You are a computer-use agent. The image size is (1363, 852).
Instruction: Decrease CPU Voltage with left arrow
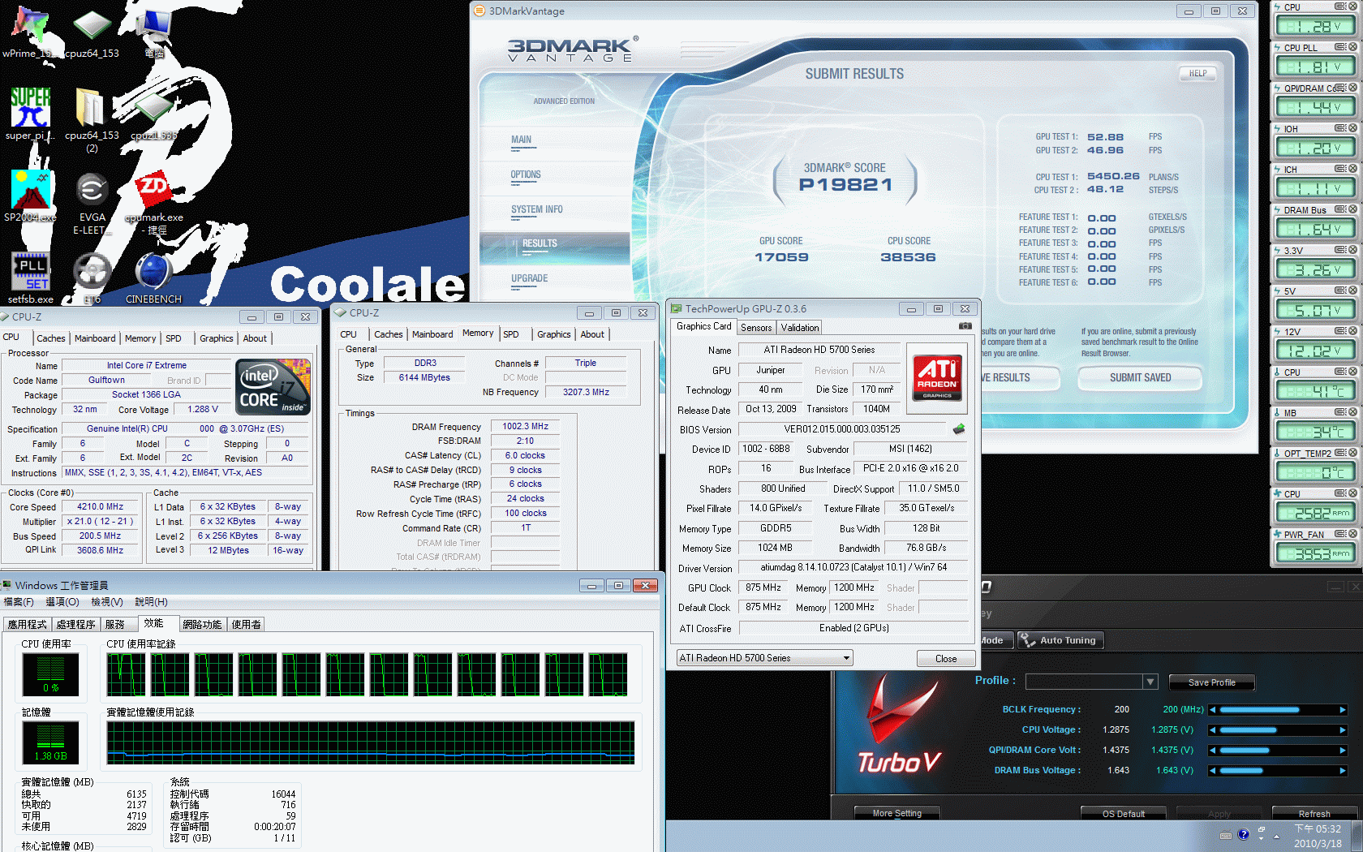click(1213, 730)
